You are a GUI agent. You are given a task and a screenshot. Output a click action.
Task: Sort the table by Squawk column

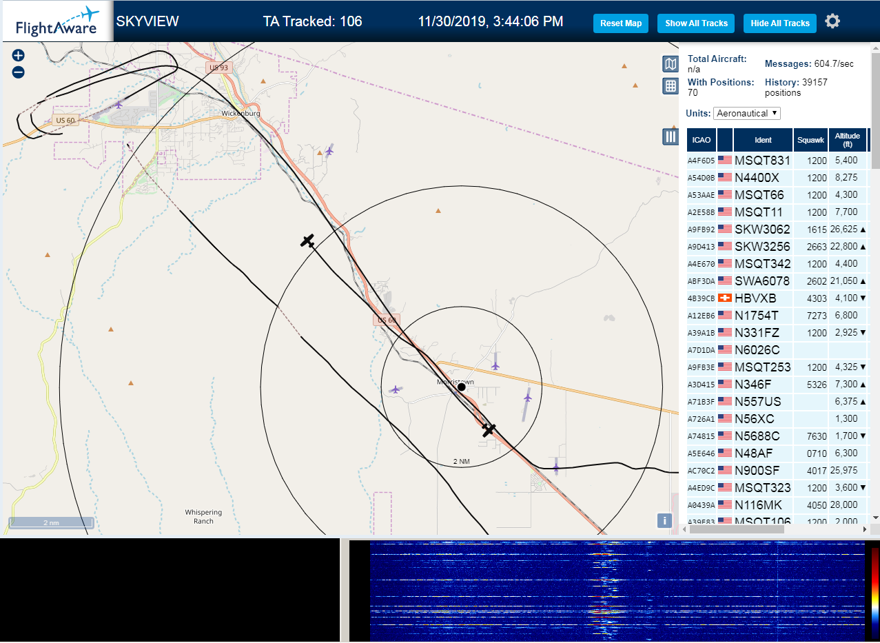pyautogui.click(x=810, y=140)
